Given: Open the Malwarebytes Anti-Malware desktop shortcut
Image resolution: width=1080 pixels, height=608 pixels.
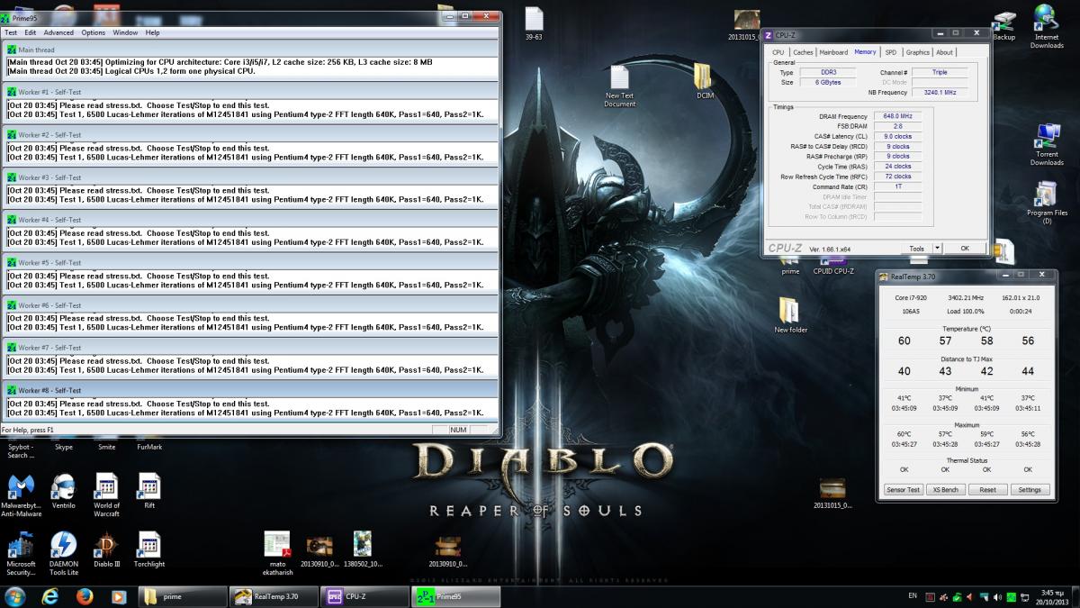Looking at the screenshot, I should pos(21,495).
